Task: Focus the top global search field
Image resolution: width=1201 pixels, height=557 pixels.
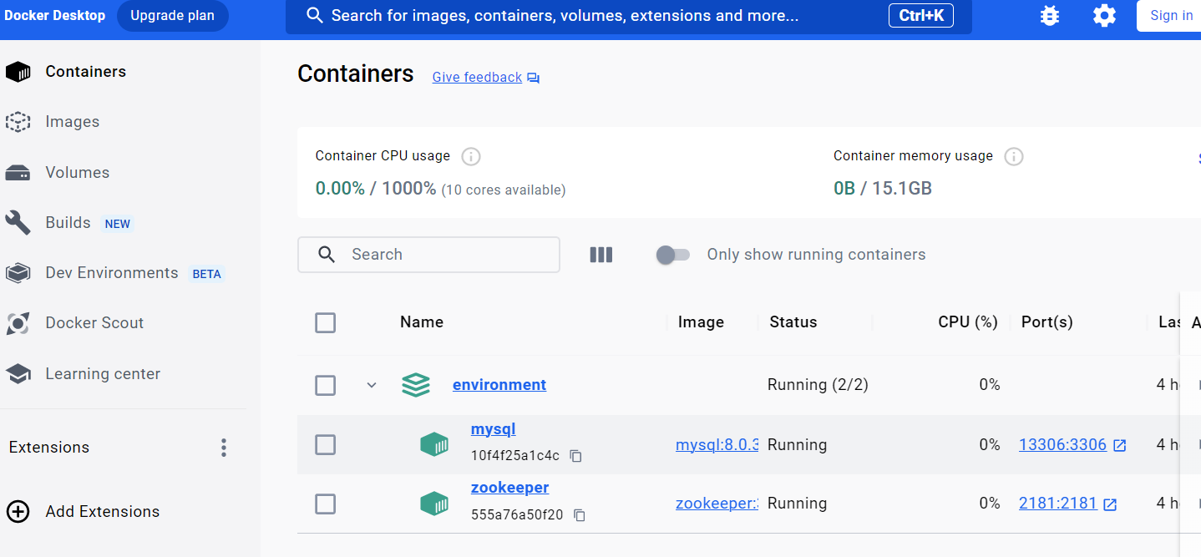Action: (629, 16)
